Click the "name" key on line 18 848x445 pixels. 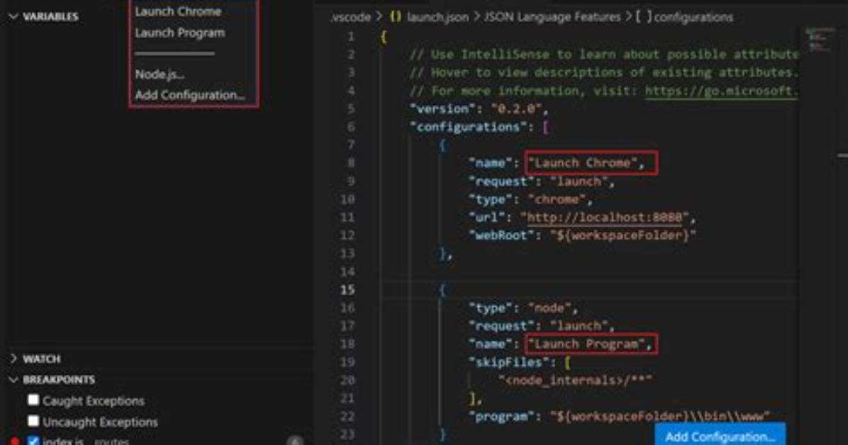tap(491, 344)
